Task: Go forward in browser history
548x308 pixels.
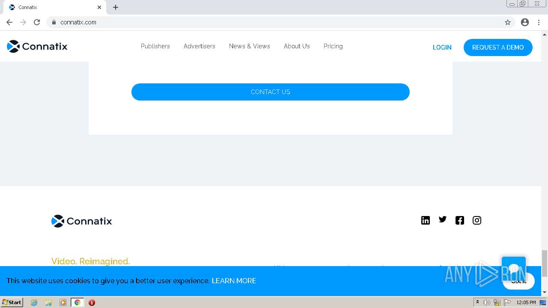Action: click(23, 22)
